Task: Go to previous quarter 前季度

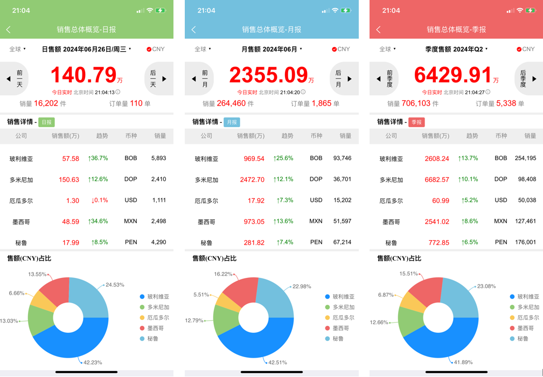Action: point(384,79)
